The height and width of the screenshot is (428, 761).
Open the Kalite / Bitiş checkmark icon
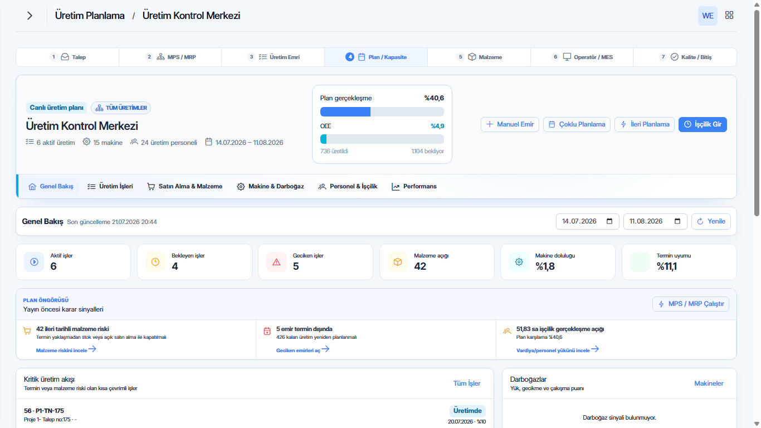[675, 57]
